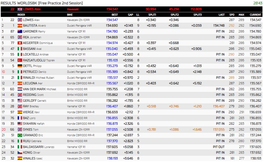Click orange split +0.781 in SYKES row
The height and width of the screenshot is (162, 264).
point(151,130)
